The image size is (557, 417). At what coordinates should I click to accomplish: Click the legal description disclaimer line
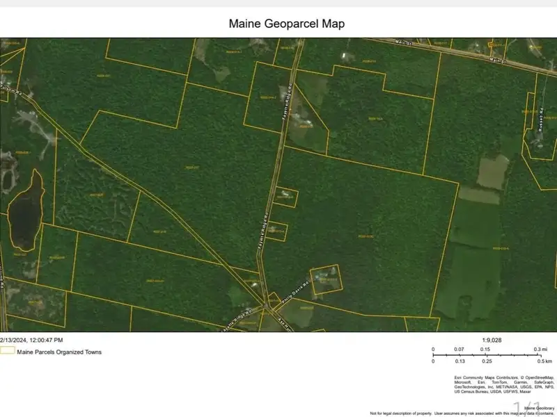point(462,412)
